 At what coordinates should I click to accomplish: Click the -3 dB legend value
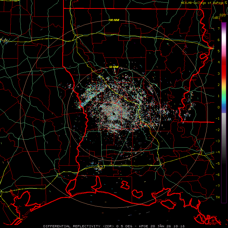point(218,141)
